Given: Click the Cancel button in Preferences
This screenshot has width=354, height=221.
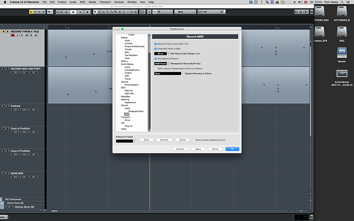Looking at the screenshot, I should (215, 149).
